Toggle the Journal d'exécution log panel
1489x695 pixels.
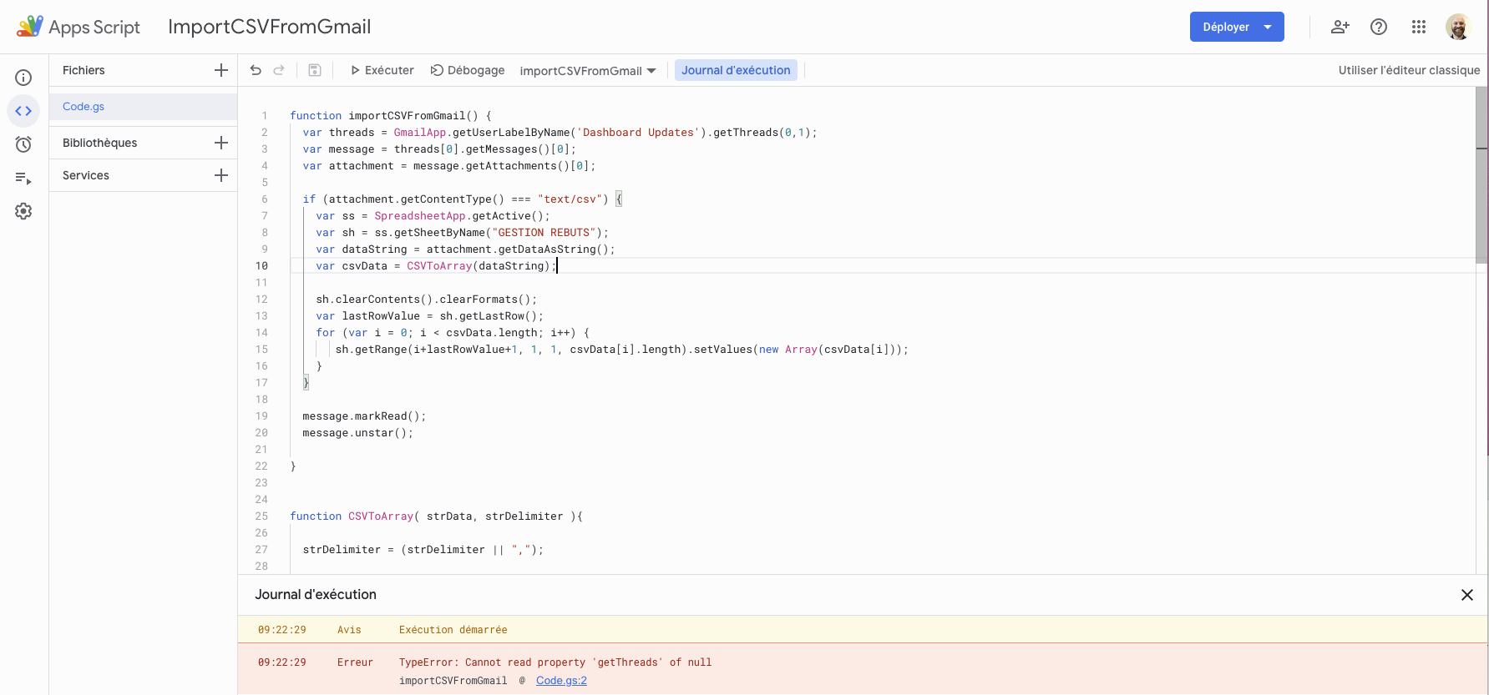click(x=735, y=70)
